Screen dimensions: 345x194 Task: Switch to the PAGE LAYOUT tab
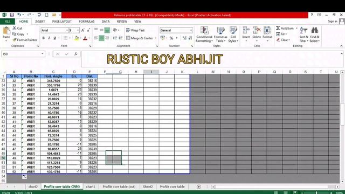62,22
